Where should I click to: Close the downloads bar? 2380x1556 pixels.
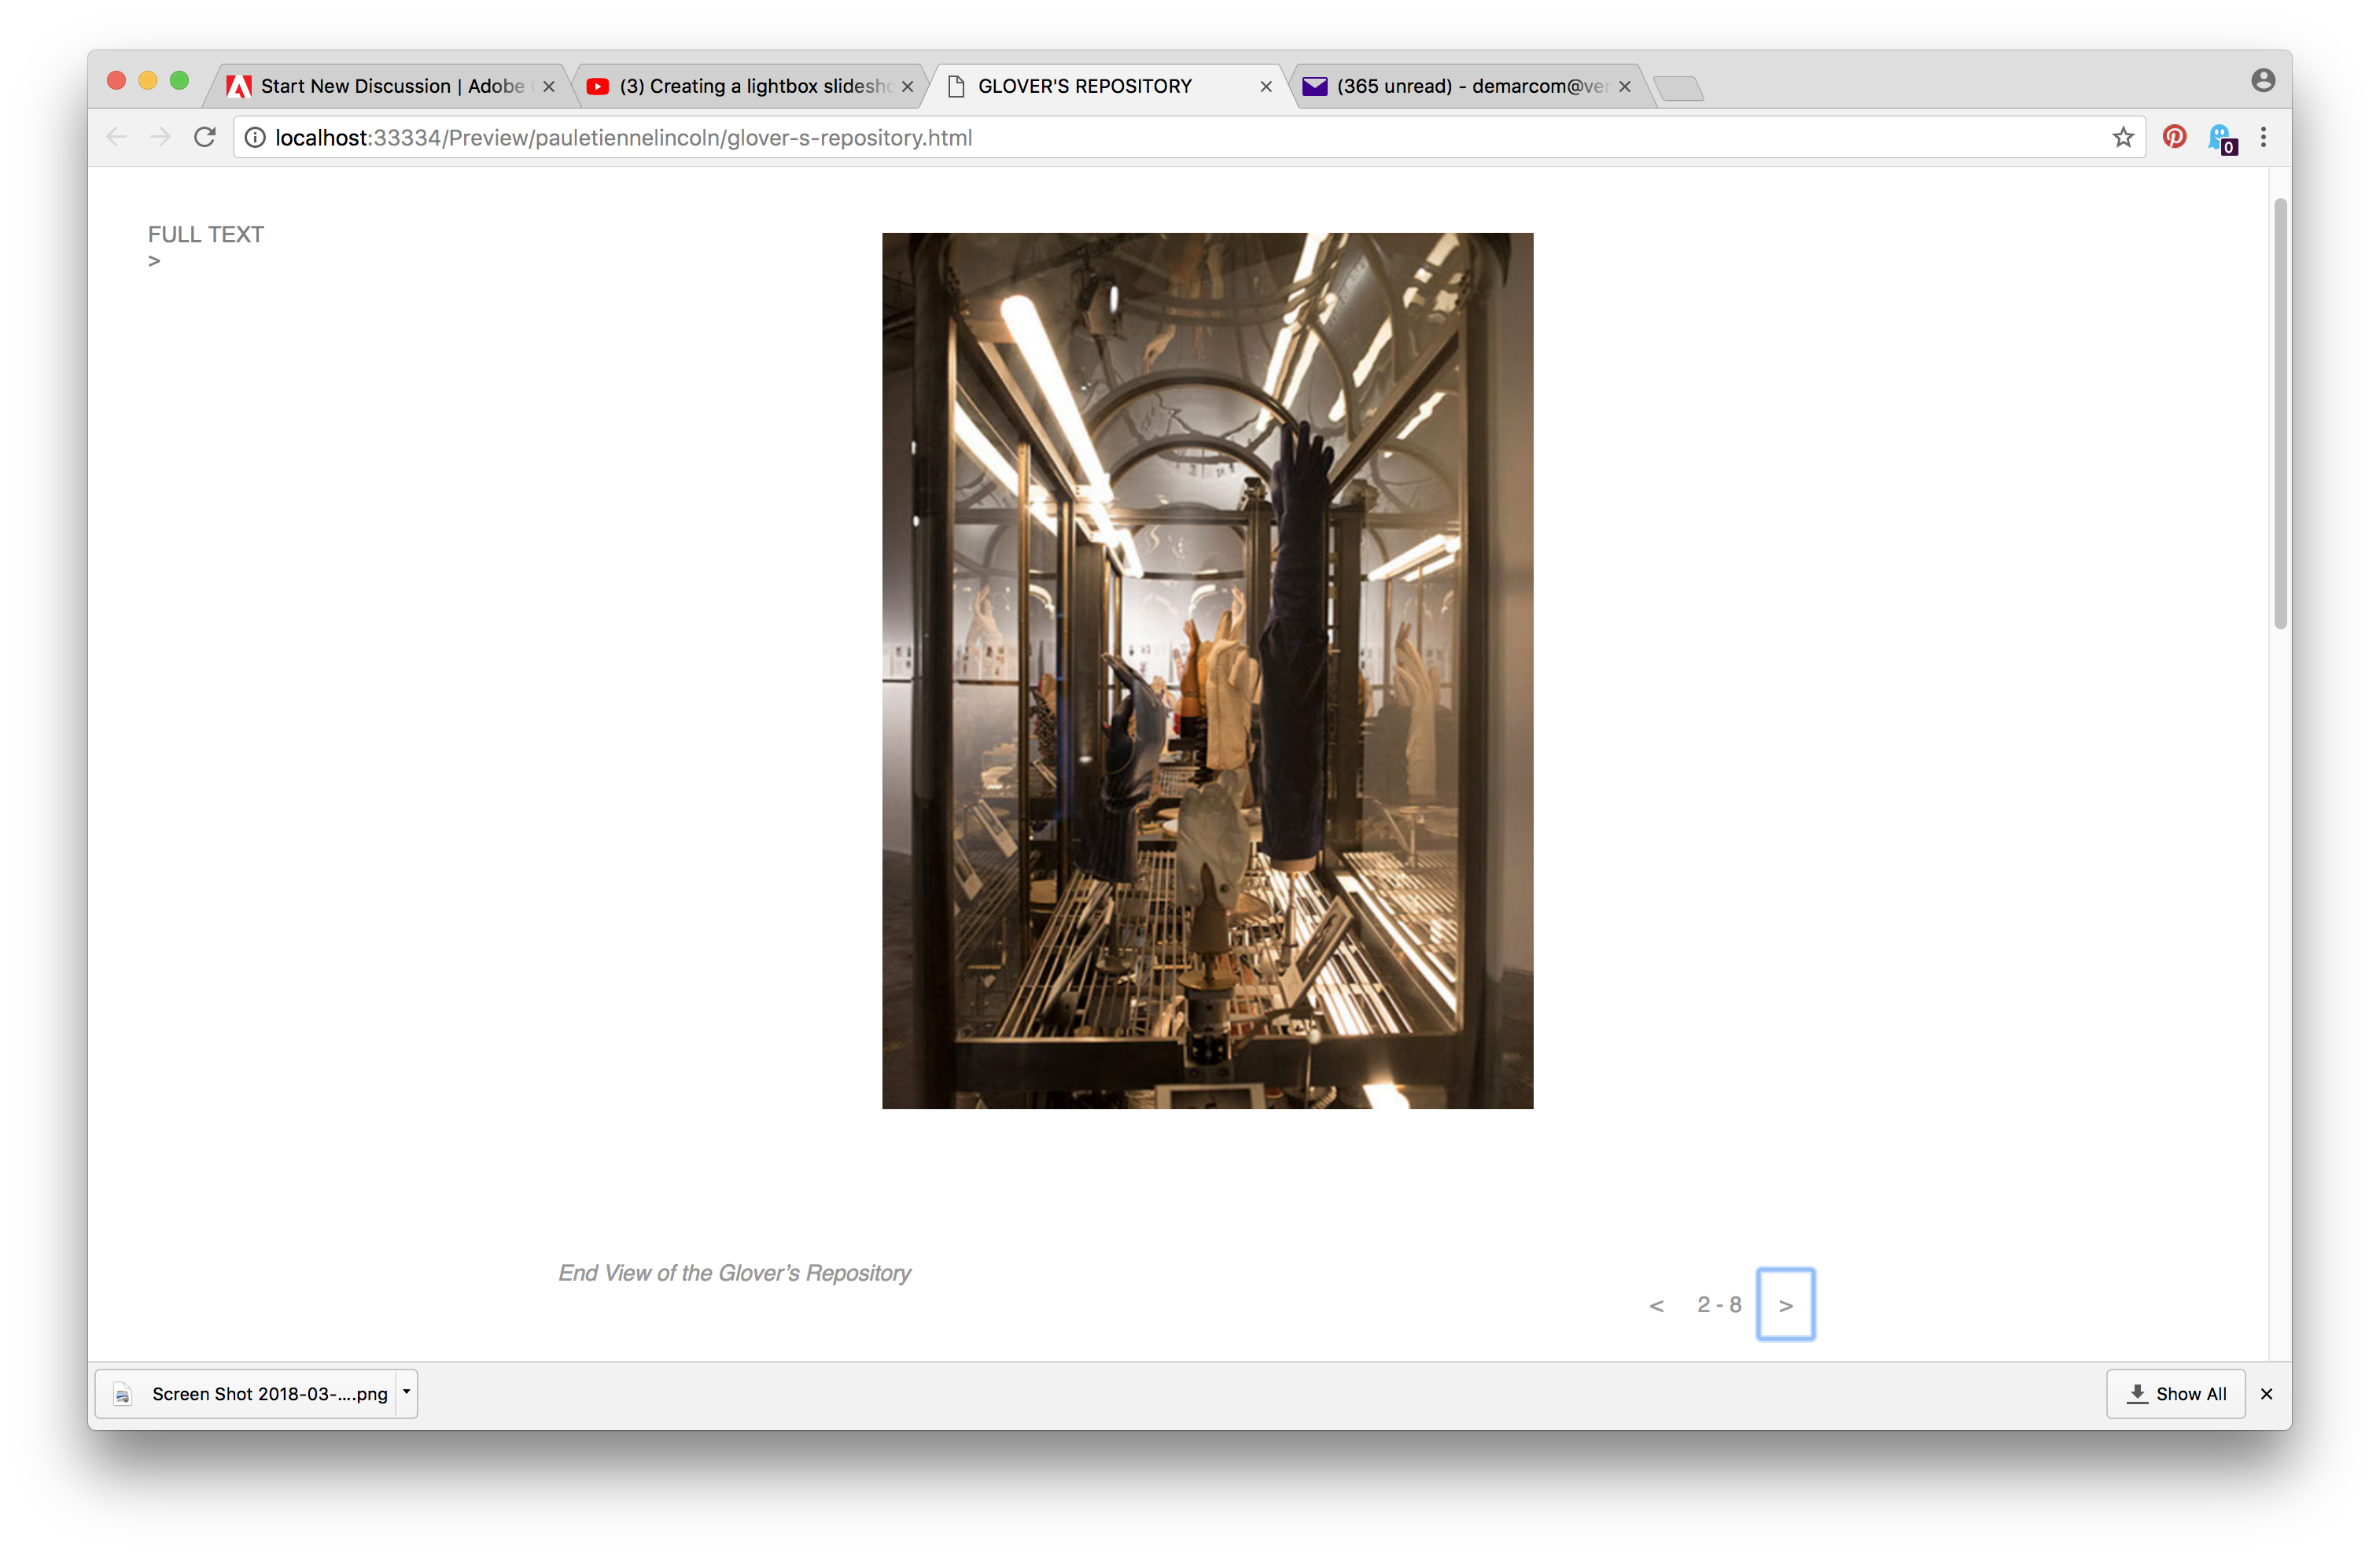[2267, 1393]
